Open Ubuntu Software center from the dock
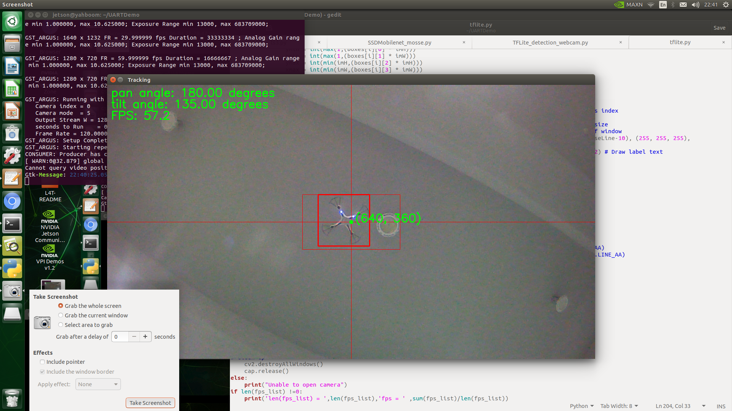 pyautogui.click(x=12, y=133)
